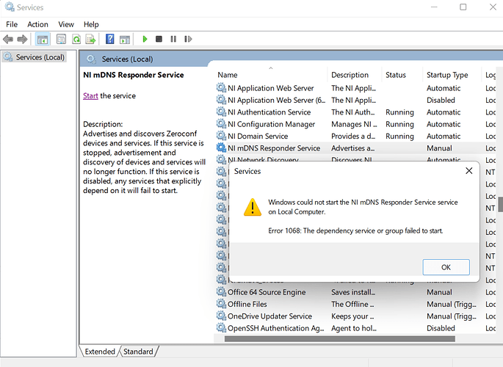This screenshot has width=503, height=367.
Task: Select the NI Authentication Service row name
Action: tap(269, 112)
